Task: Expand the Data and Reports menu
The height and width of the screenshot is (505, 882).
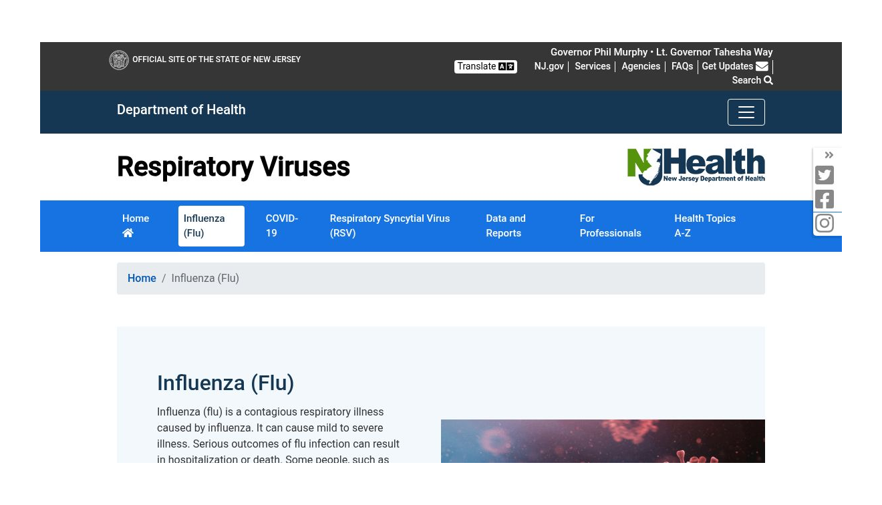Action: tap(506, 226)
